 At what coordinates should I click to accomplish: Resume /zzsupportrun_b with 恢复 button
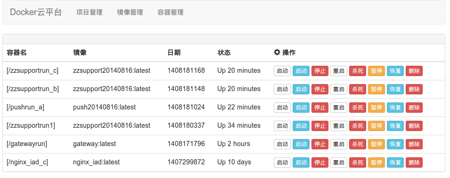(x=395, y=89)
